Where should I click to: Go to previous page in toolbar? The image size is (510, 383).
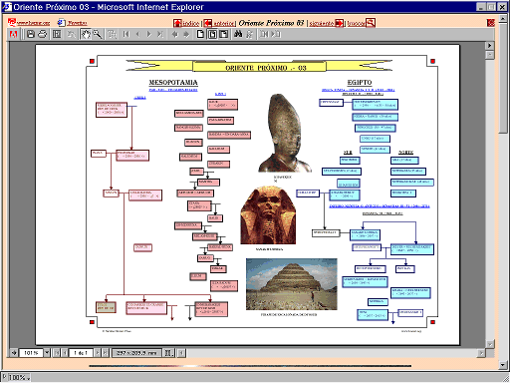[x=137, y=34]
